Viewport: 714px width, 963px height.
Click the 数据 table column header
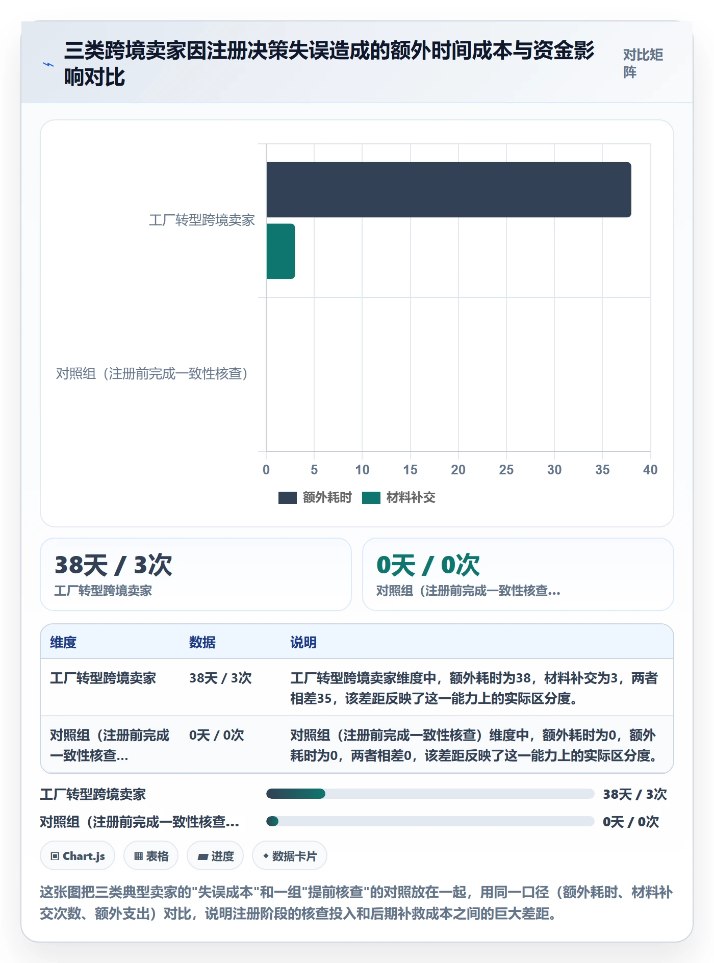(202, 642)
